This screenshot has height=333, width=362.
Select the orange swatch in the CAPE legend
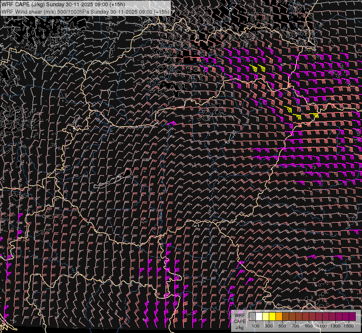point(279,316)
